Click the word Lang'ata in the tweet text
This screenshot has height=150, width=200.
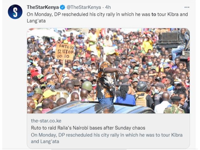click(36, 21)
